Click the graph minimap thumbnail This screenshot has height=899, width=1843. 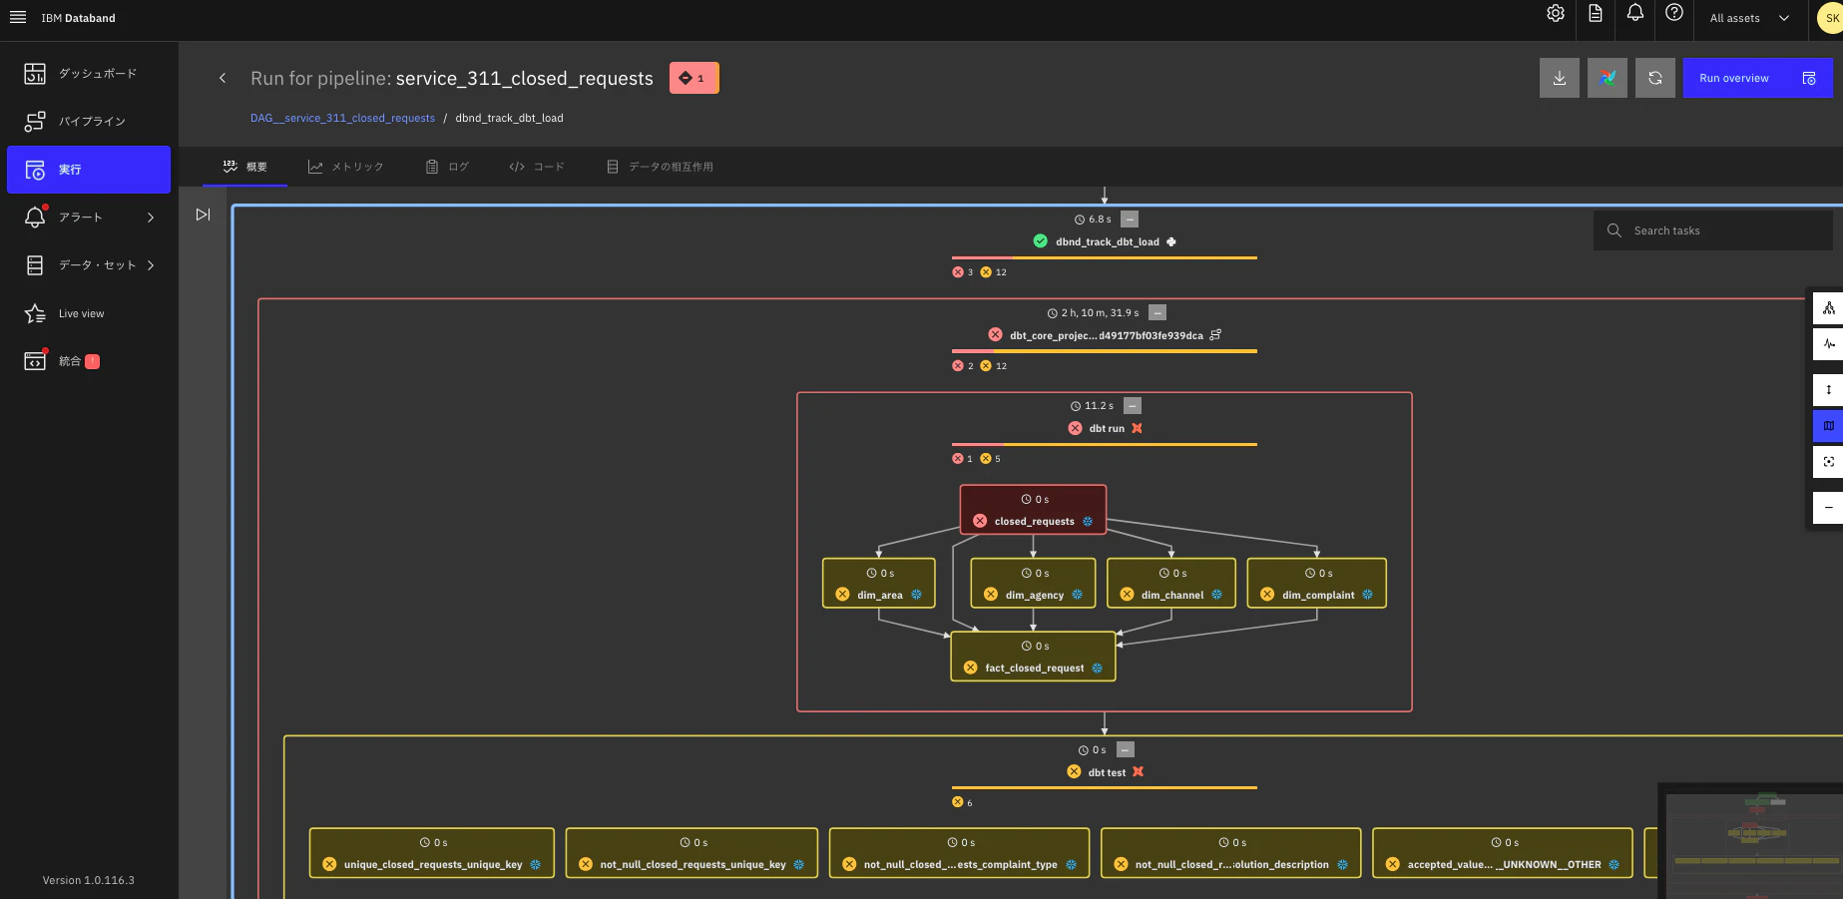(x=1750, y=841)
